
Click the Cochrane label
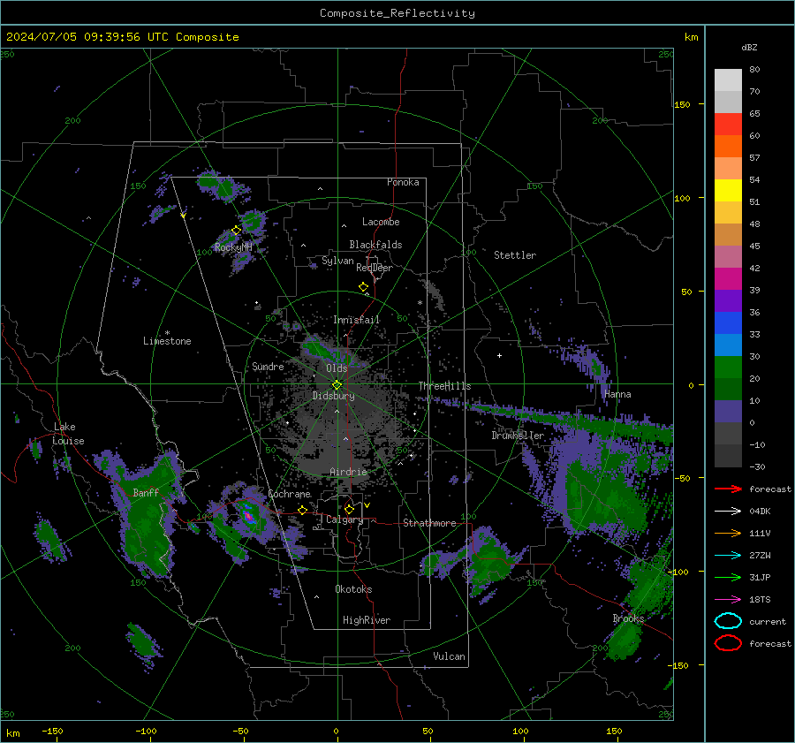coord(289,494)
